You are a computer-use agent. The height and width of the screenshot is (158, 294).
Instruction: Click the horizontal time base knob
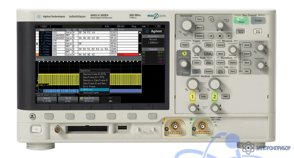tap(186, 25)
